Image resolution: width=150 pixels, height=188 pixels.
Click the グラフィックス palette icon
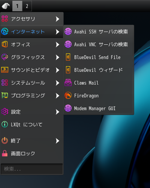(5, 57)
